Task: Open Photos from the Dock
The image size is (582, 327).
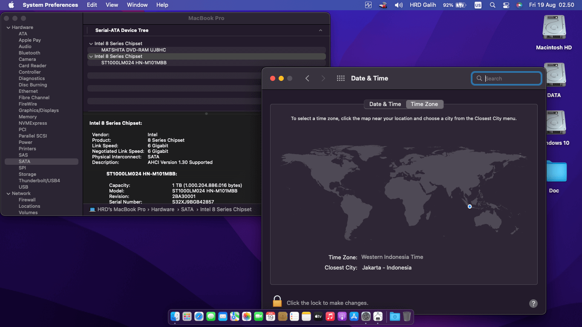Action: pyautogui.click(x=247, y=316)
